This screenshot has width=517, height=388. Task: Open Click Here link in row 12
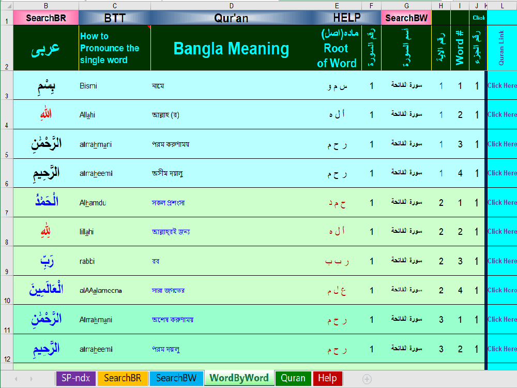pos(502,349)
